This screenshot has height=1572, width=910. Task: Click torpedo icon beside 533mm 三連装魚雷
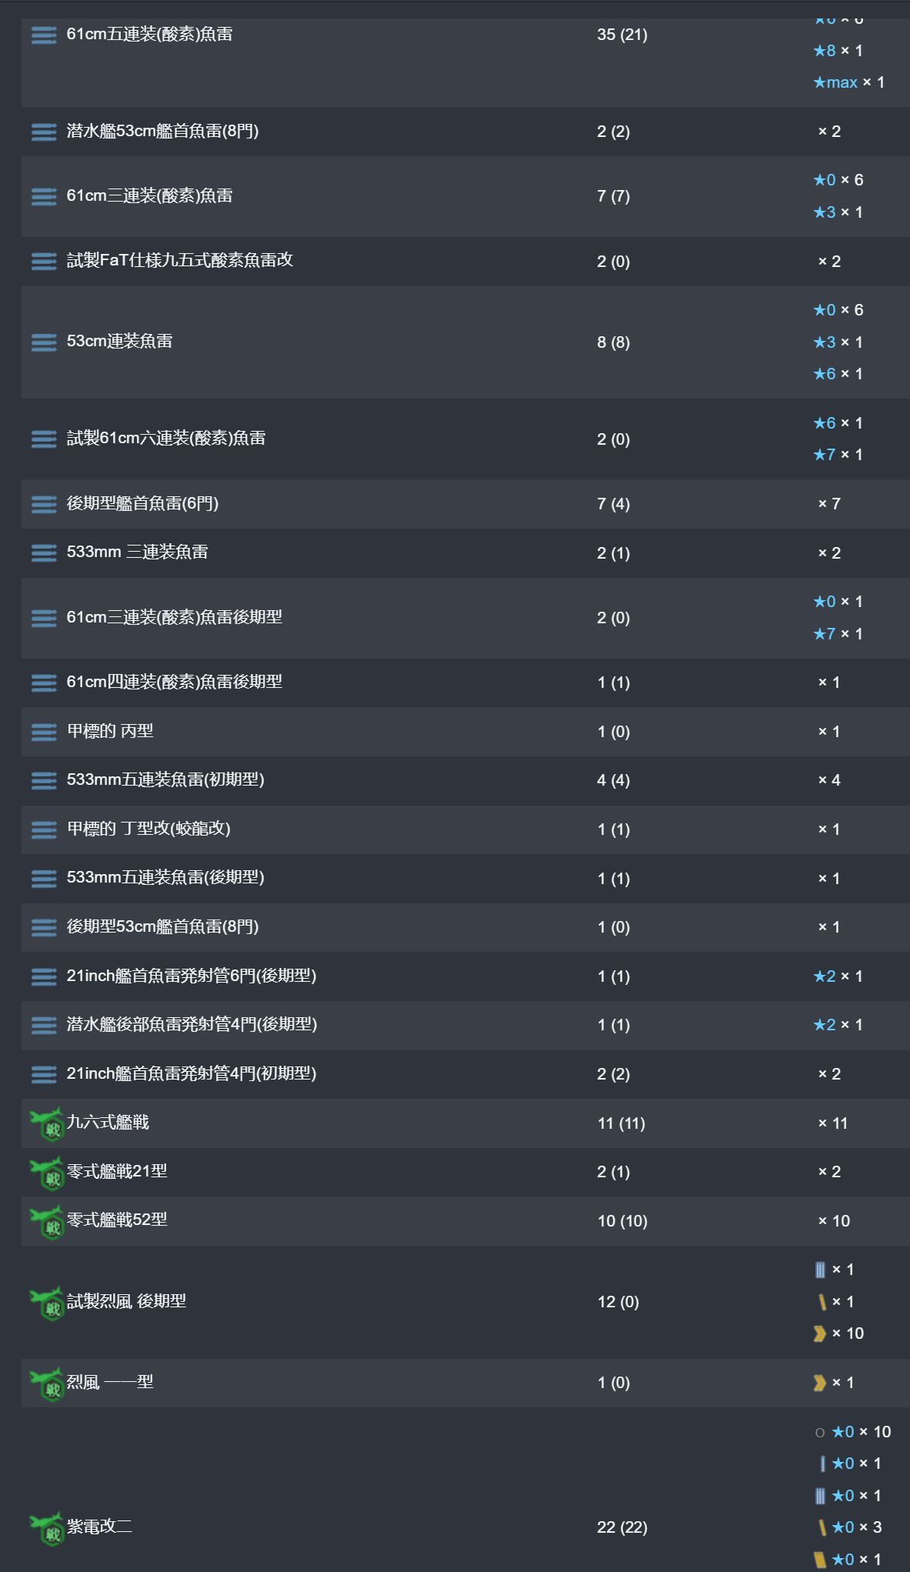44,553
